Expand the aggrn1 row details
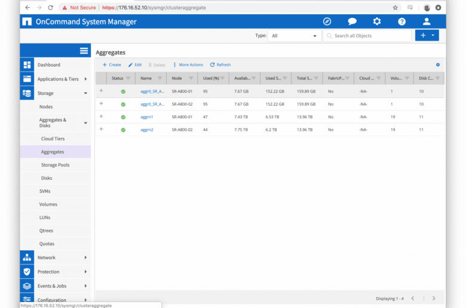Viewport: 466px width, 308px height. click(101, 116)
